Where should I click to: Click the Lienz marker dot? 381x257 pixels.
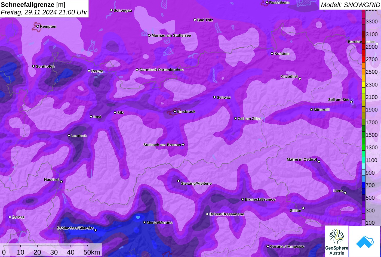coord(345,193)
